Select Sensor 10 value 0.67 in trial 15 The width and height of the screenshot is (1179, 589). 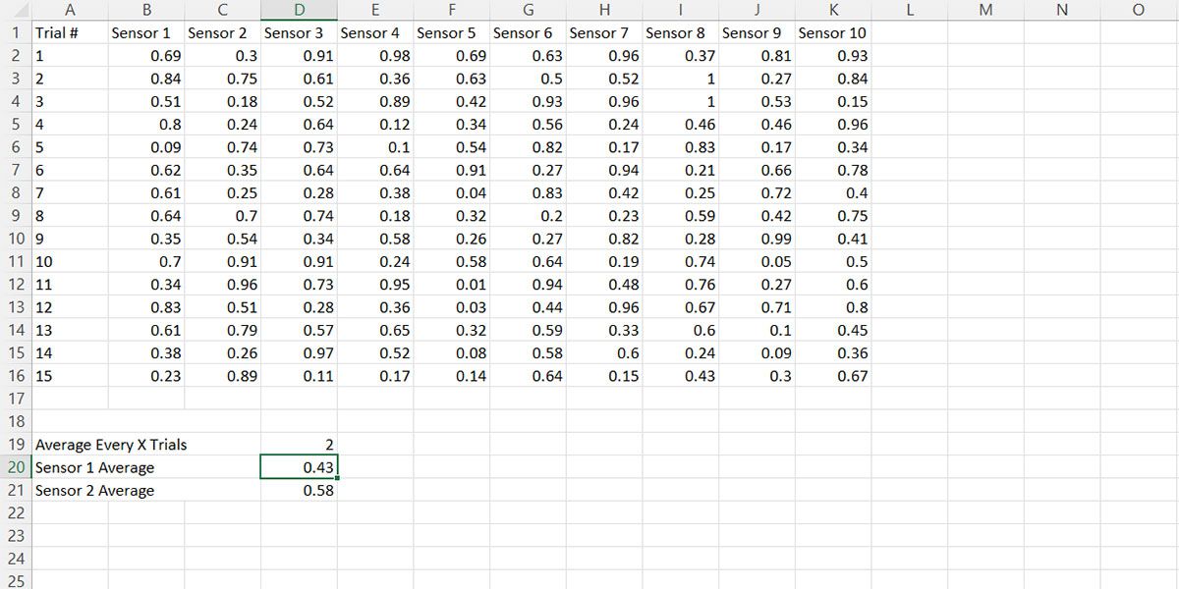coord(833,376)
